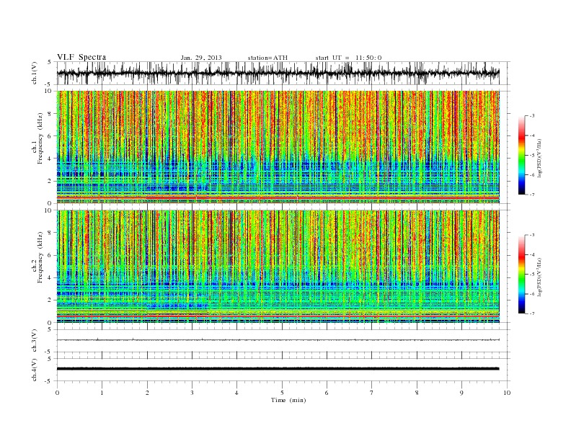Click the ch.1 voltage waveform trace
The height and width of the screenshot is (441, 571).
278,73
